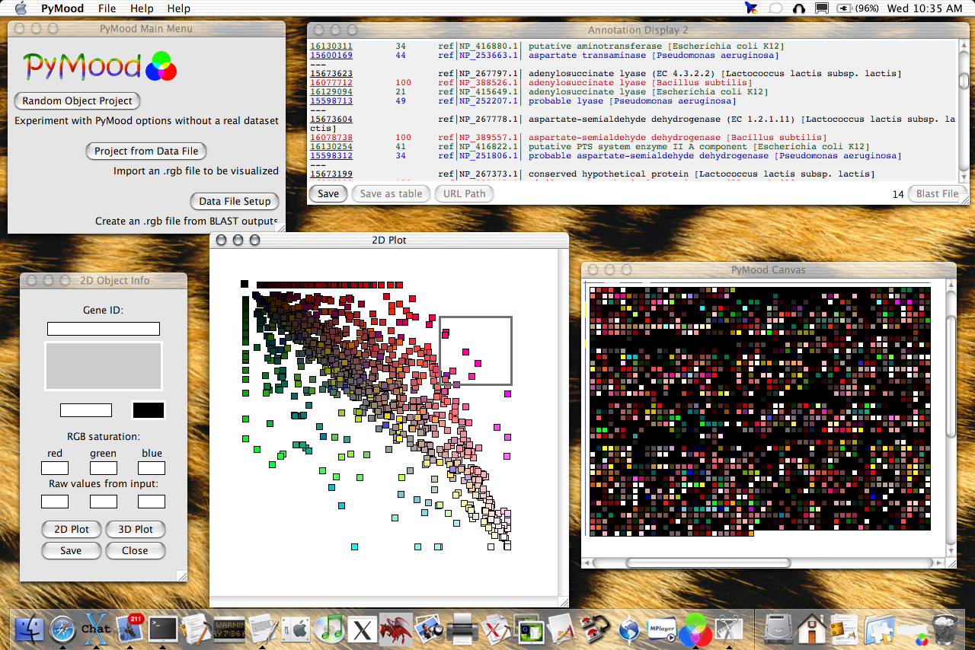Click the speech bubble status icon

tap(776, 8)
